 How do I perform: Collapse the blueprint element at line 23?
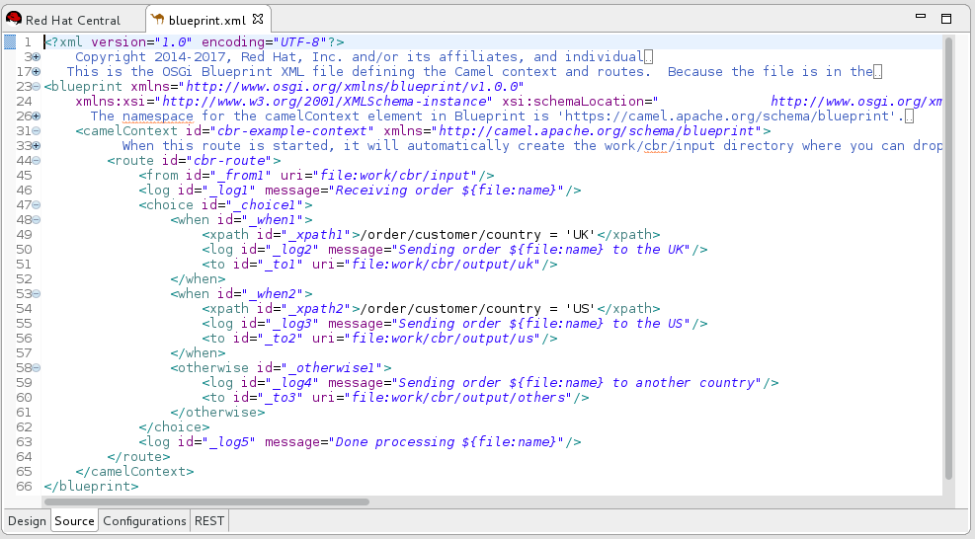[37, 87]
